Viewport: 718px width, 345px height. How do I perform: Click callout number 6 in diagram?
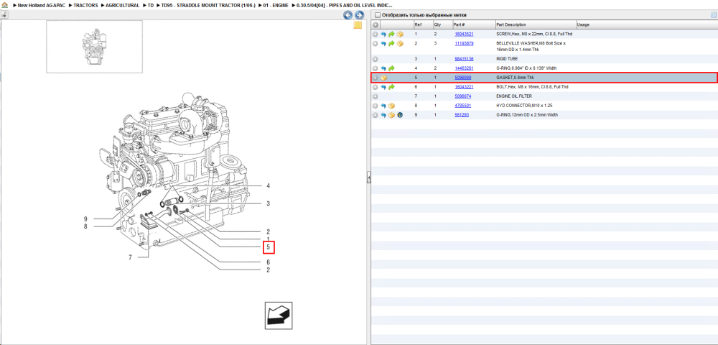point(269,262)
